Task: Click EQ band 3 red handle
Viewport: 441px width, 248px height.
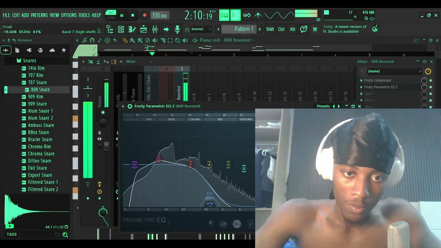Action: click(190, 164)
